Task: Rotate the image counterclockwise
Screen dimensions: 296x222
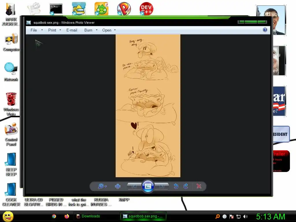Action: 176,186
